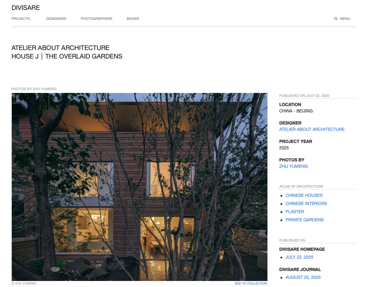Open Private Gardens atlas link
The height and width of the screenshot is (287, 374).
(x=305, y=220)
